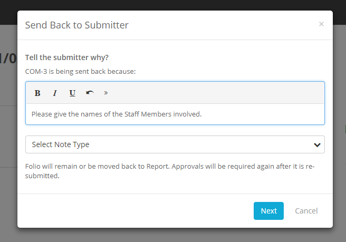Click the 'Please give the names' message text
Viewport: 346px width, 242px height.
click(x=117, y=114)
